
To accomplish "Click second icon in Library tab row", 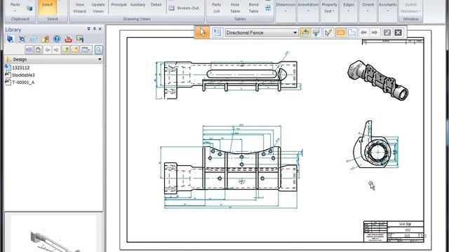I will point(22,39).
